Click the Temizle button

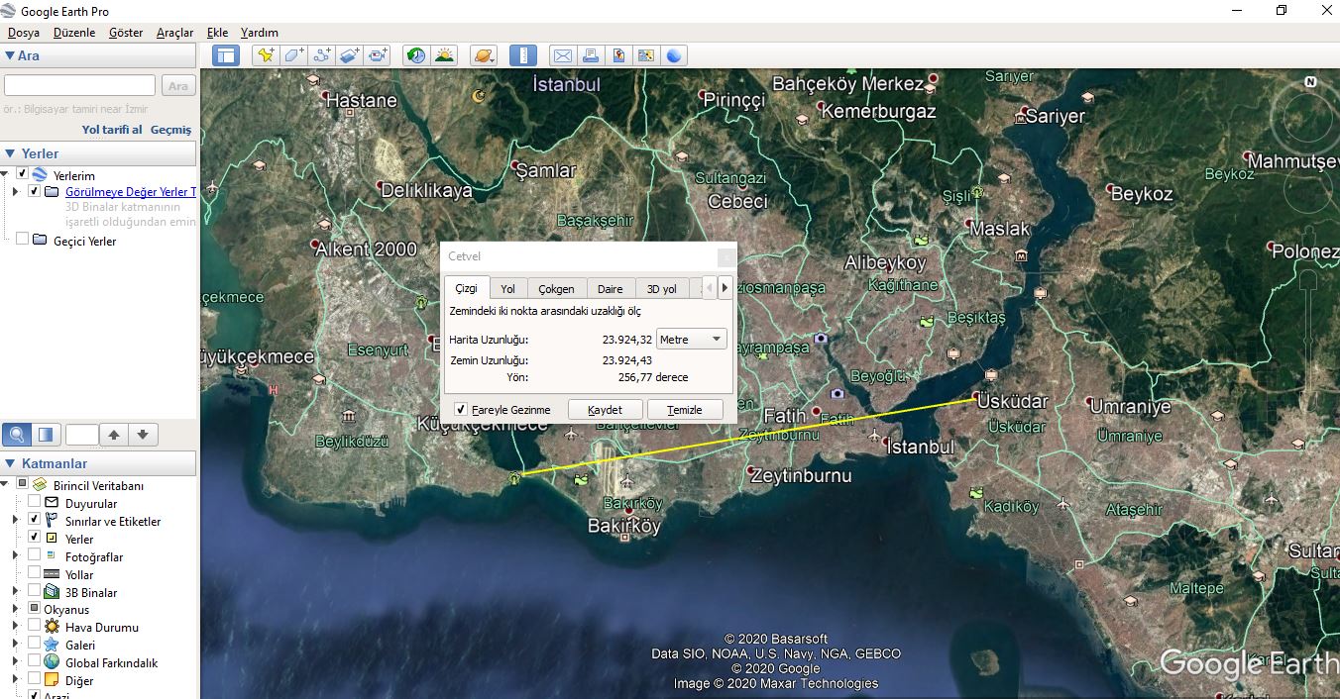tap(685, 410)
